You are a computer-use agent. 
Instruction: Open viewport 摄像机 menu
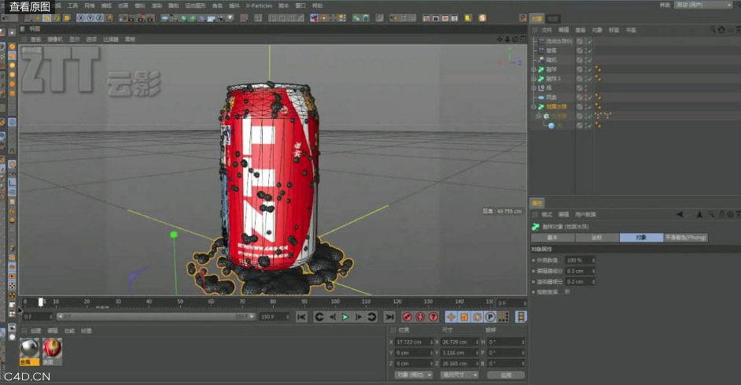coord(55,39)
